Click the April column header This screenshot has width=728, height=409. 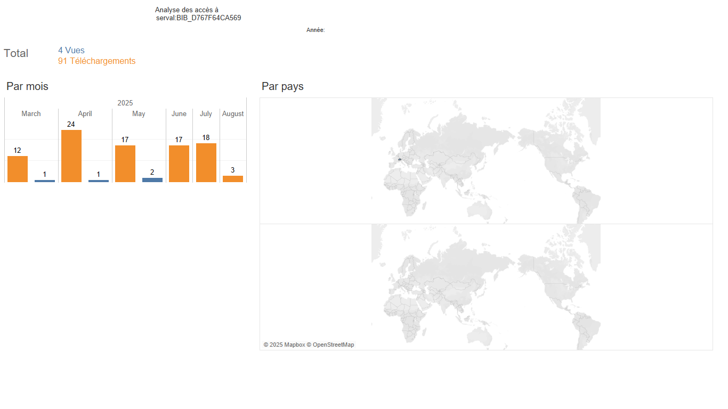pyautogui.click(x=85, y=113)
